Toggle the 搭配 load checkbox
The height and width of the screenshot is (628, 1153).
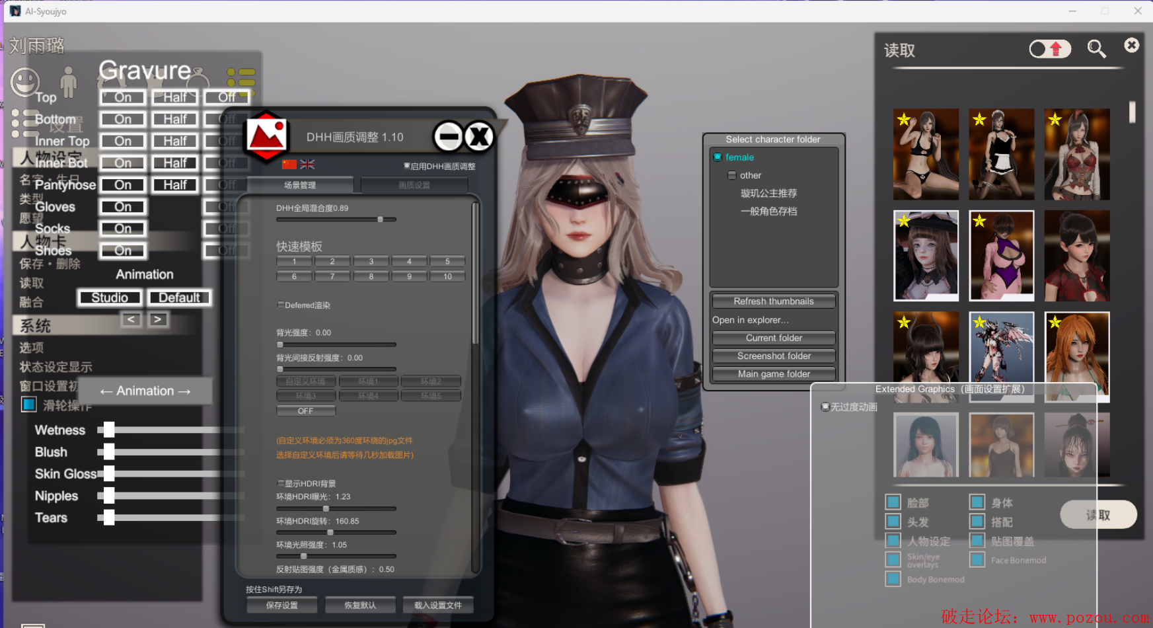(977, 522)
